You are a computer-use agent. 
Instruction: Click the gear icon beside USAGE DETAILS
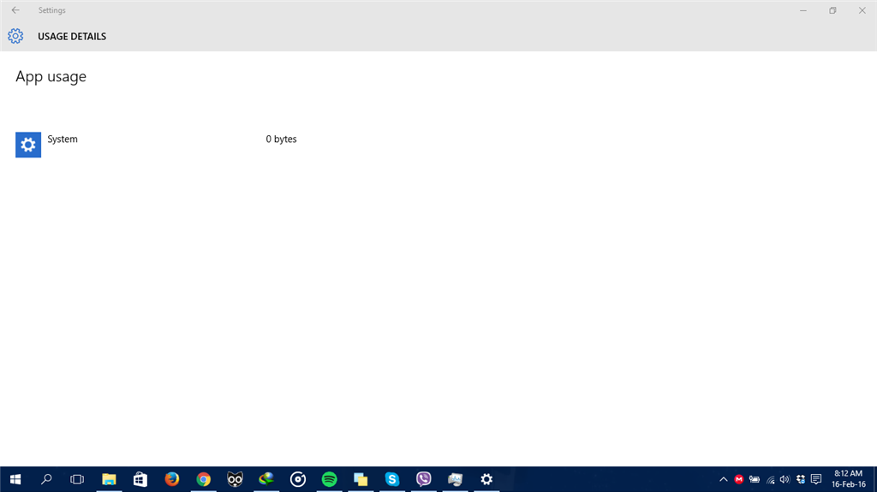coord(15,36)
